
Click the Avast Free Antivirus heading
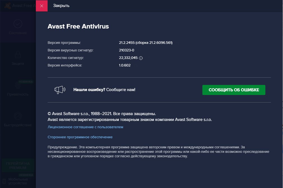(78, 26)
